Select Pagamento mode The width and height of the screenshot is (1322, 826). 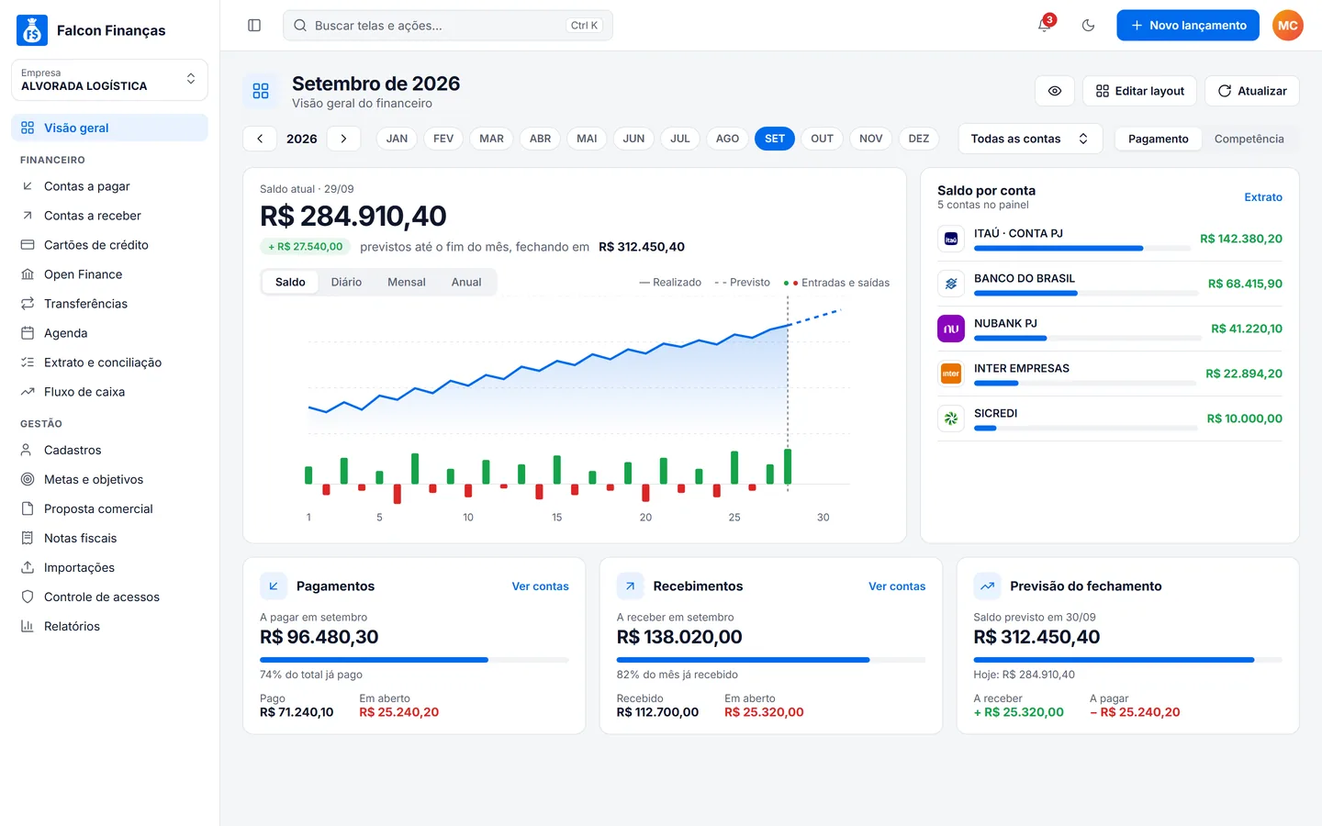coord(1158,139)
